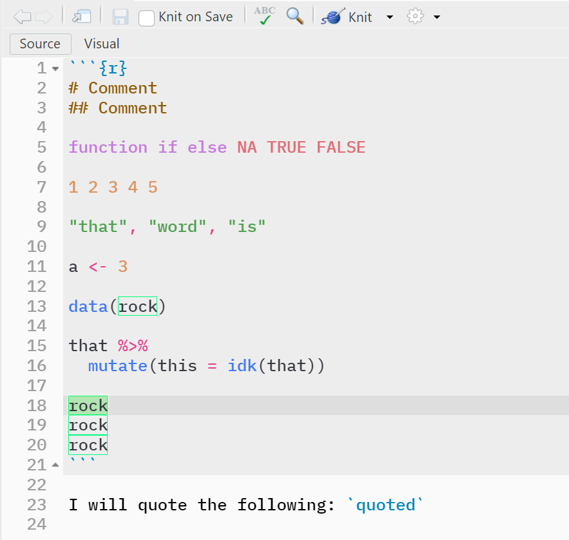Click the '%>%' pipe operator
569x540 pixels.
(133, 346)
